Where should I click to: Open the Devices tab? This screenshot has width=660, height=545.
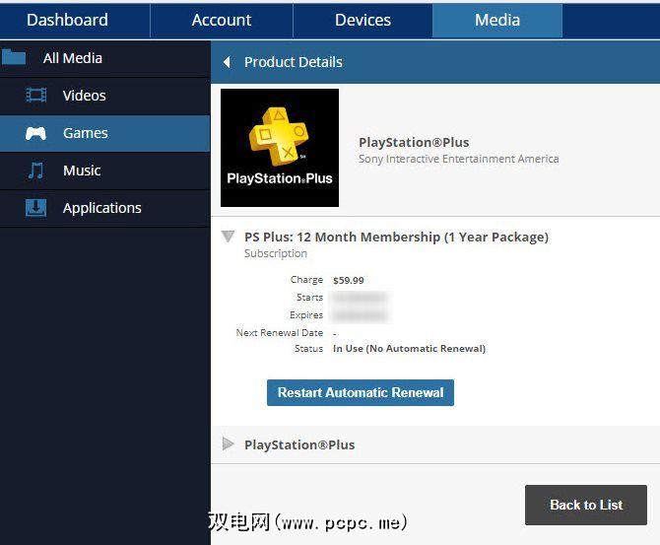[x=363, y=21]
